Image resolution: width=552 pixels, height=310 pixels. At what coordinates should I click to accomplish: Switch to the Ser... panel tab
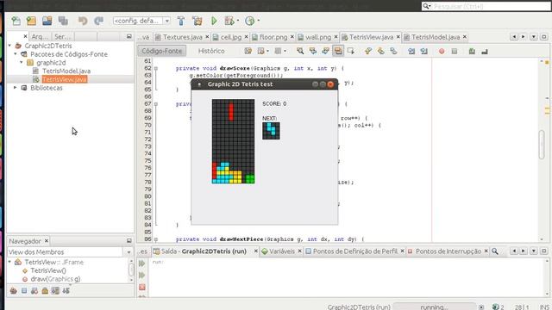coord(63,36)
